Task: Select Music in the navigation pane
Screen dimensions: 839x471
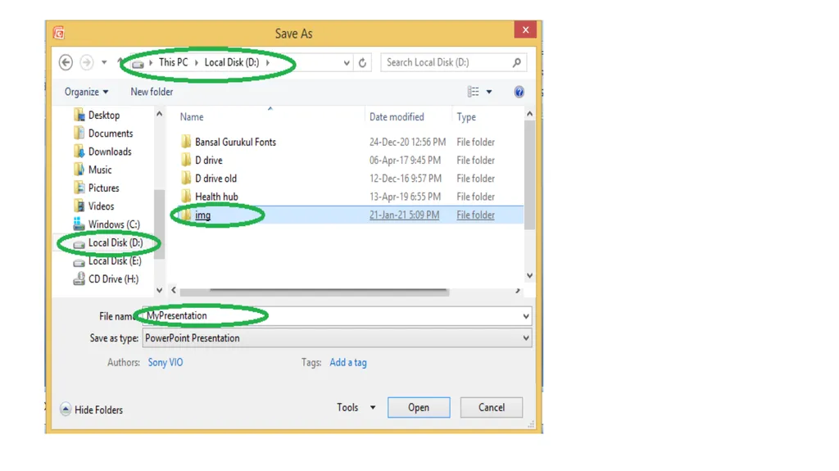Action: 99,170
